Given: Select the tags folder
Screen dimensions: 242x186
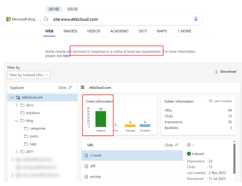Looking at the screenshot, I should (x=33, y=144).
